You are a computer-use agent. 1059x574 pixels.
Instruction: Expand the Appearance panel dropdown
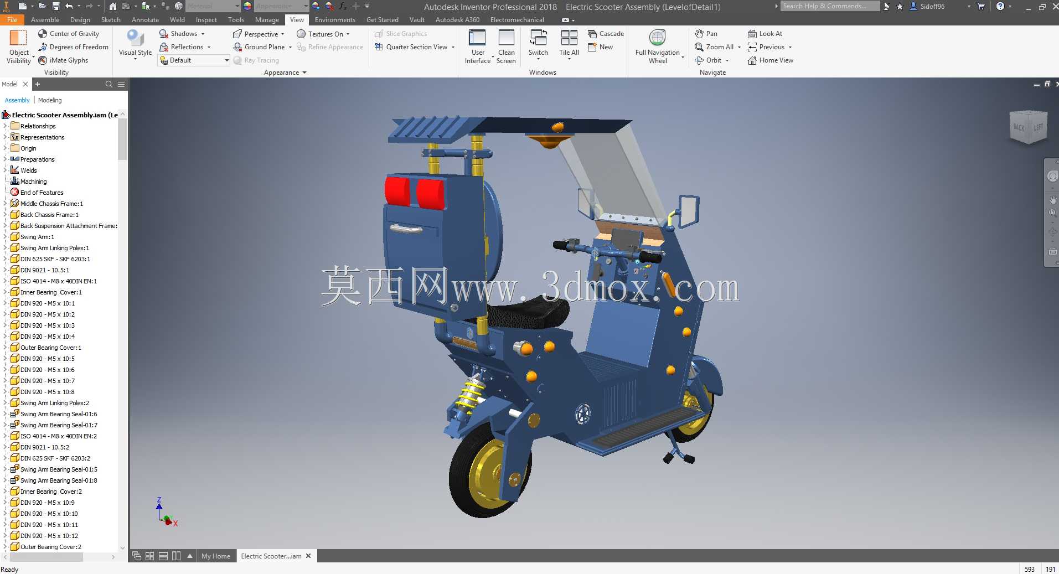click(285, 73)
